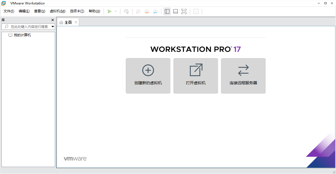Toggle the library sidebar view icon
Image resolution: width=336 pixels, height=174 pixels.
point(167,11)
